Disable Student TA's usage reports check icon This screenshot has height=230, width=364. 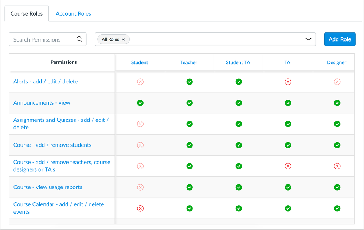[239, 187]
